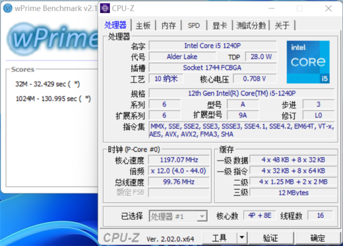The height and width of the screenshot is (246, 343).
Task: Click the 12th Gen Intel(R) Core(TM) i5-1240P specification
Action: pyautogui.click(x=242, y=94)
